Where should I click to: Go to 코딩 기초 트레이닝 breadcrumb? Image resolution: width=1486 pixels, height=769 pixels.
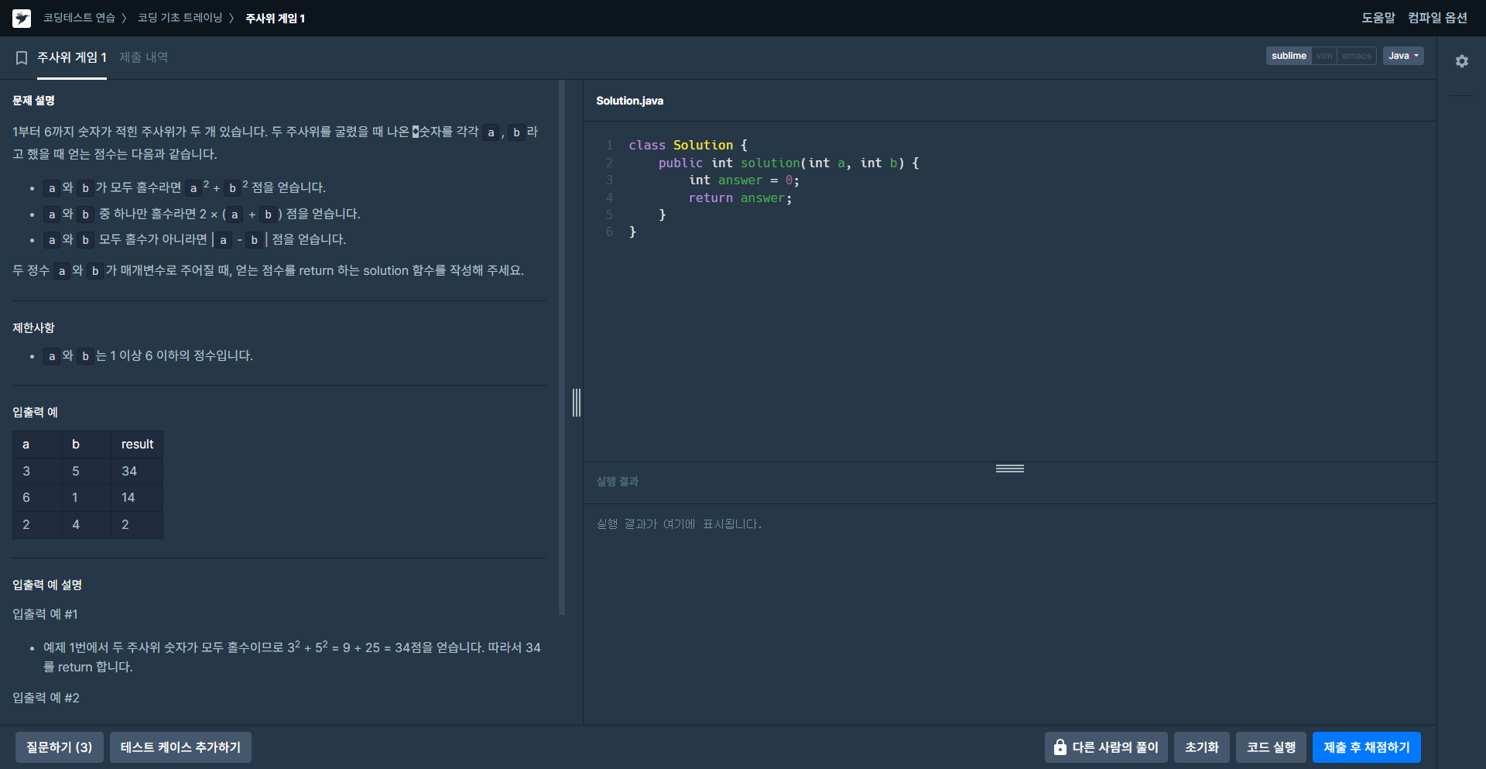(180, 18)
